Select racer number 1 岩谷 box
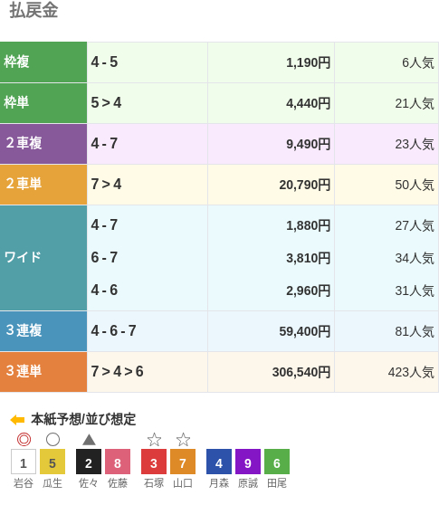This screenshot has width=439, height=505. pyautogui.click(x=24, y=462)
